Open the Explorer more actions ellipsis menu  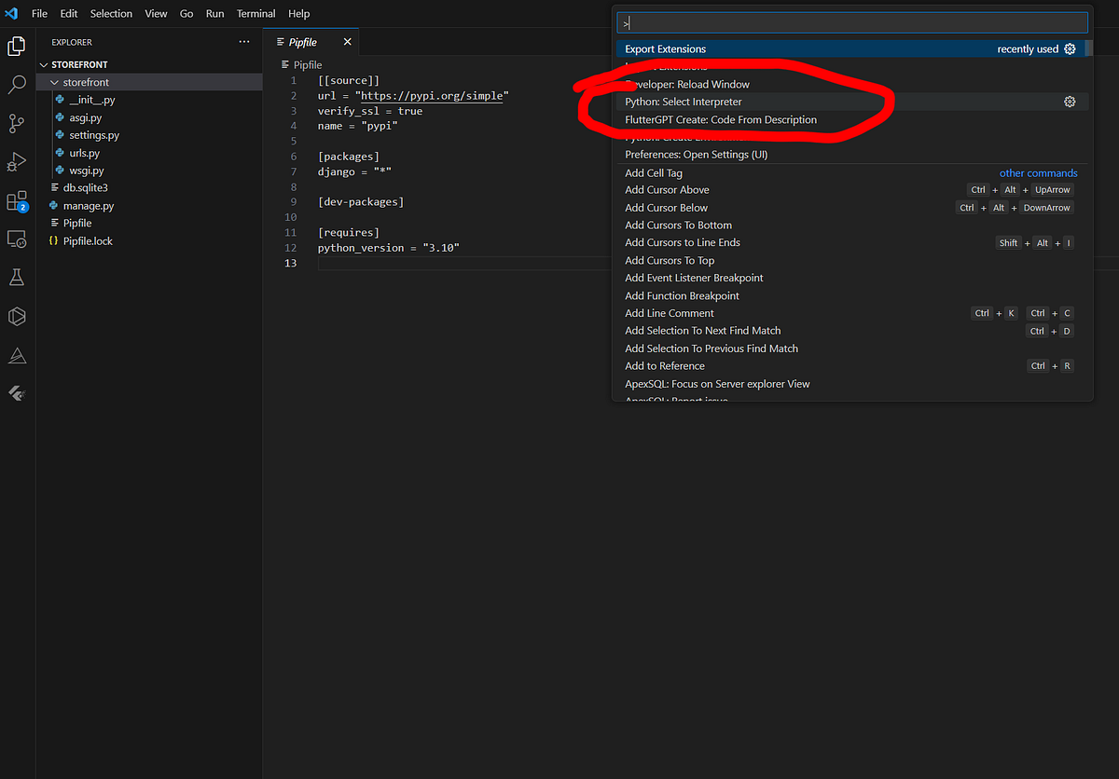tap(244, 41)
